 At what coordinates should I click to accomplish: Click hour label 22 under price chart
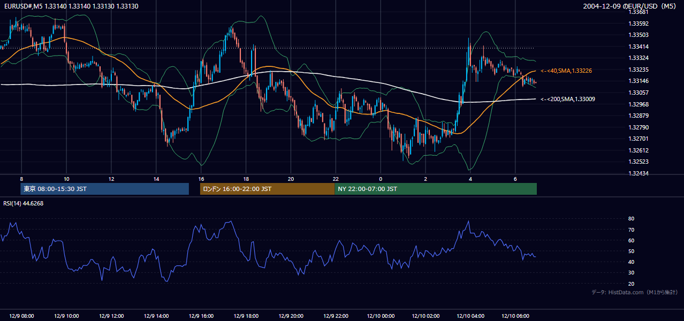click(336, 179)
